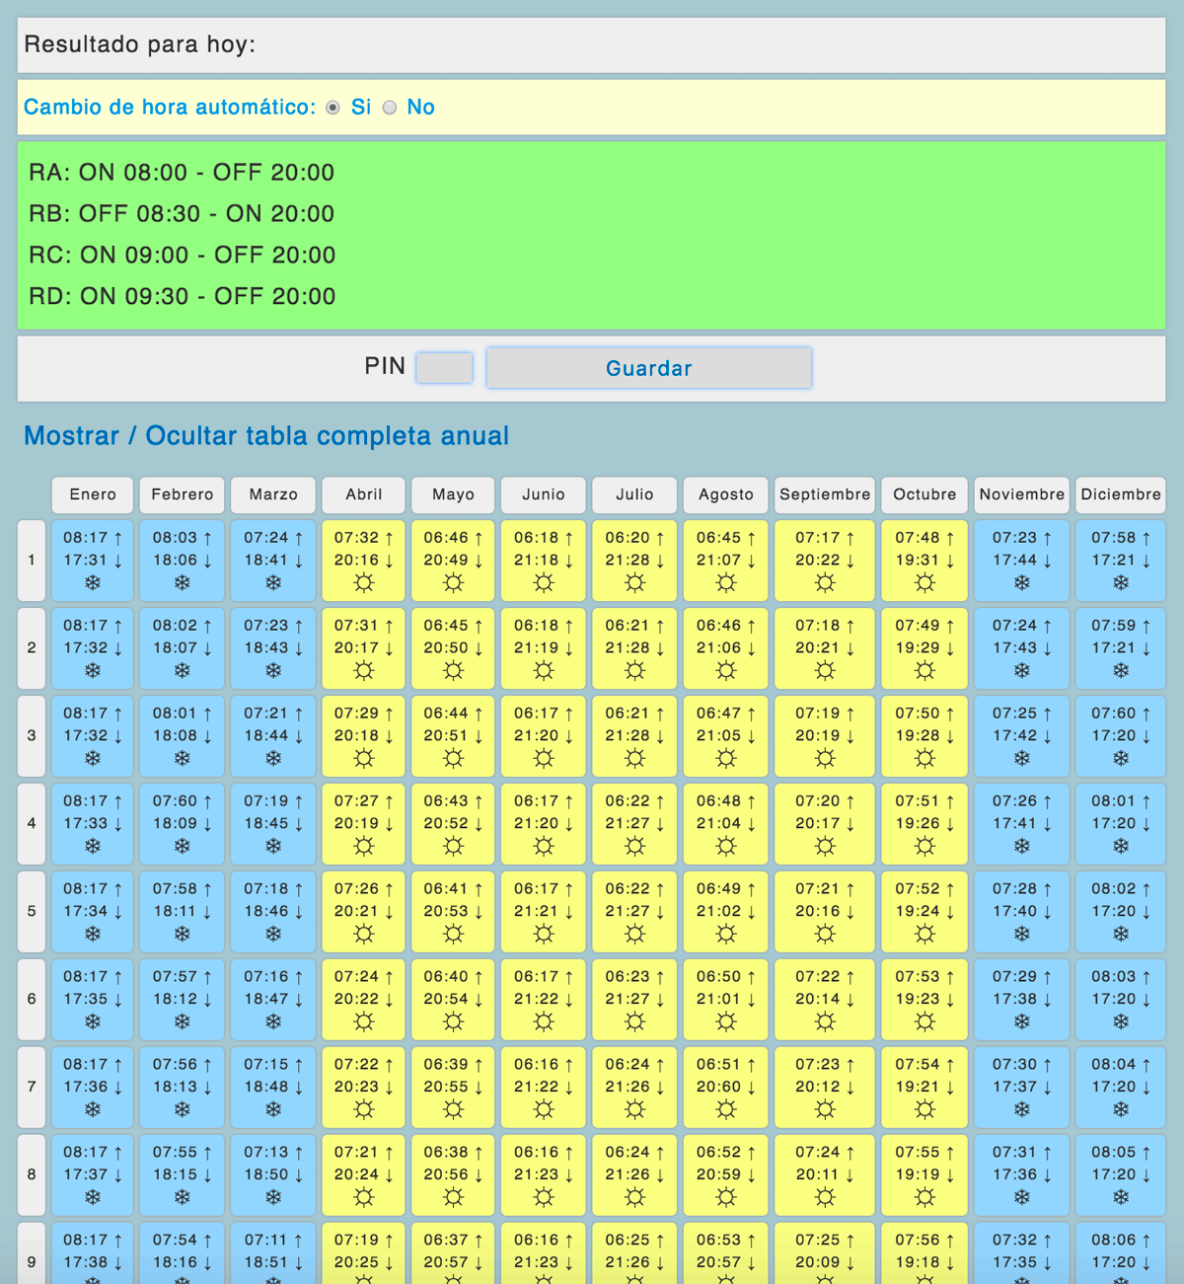1184x1284 pixels.
Task: Click the 'RB: OFF 08:30 - ON 20:00' line
Action: point(182,214)
